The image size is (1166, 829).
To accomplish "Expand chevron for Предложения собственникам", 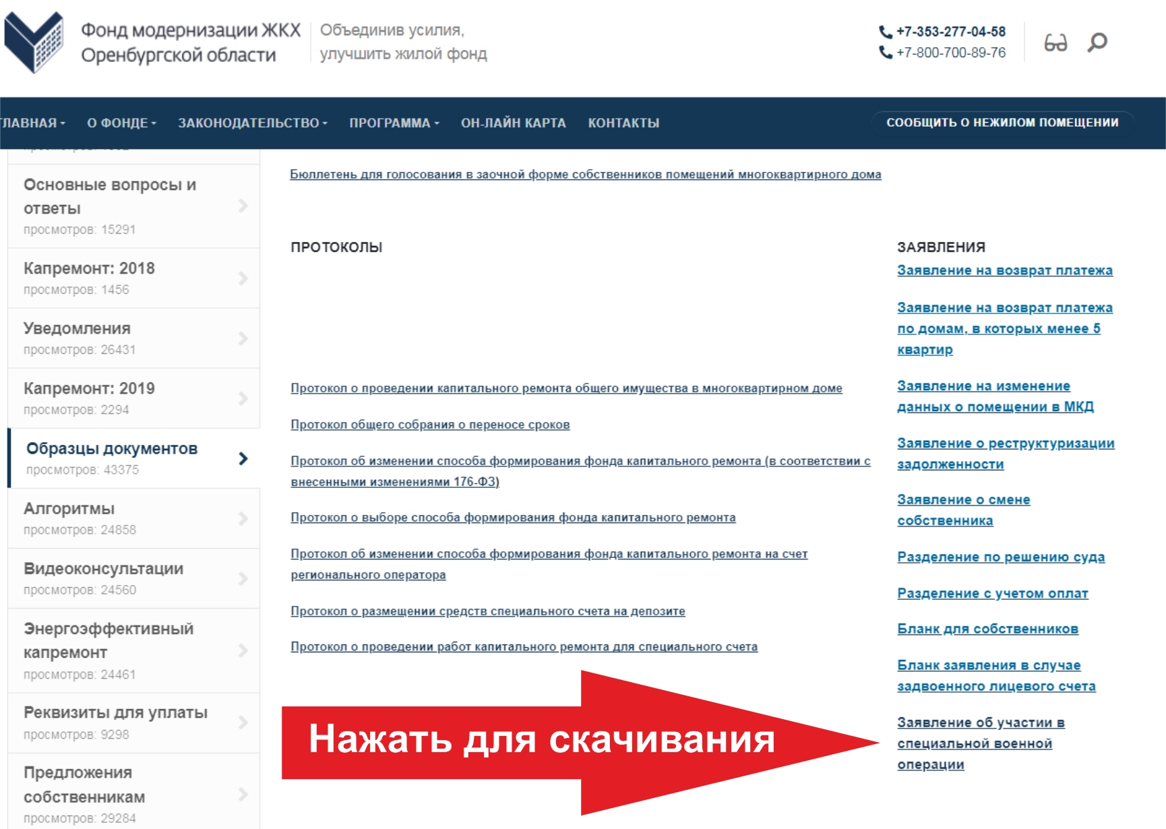I will (x=243, y=795).
